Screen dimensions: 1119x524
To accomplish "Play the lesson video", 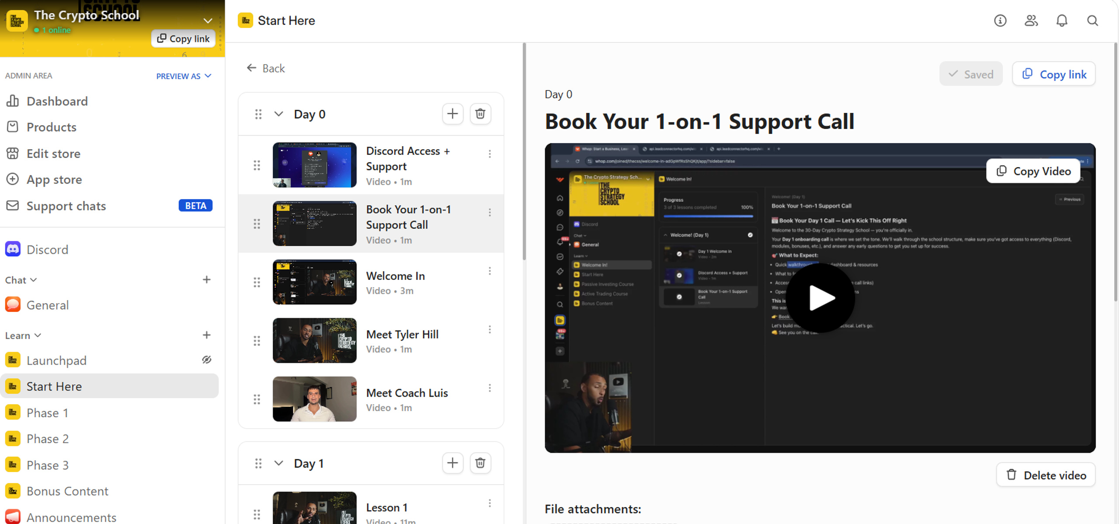I will (820, 298).
